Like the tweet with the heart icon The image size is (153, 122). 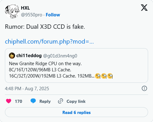9,101
